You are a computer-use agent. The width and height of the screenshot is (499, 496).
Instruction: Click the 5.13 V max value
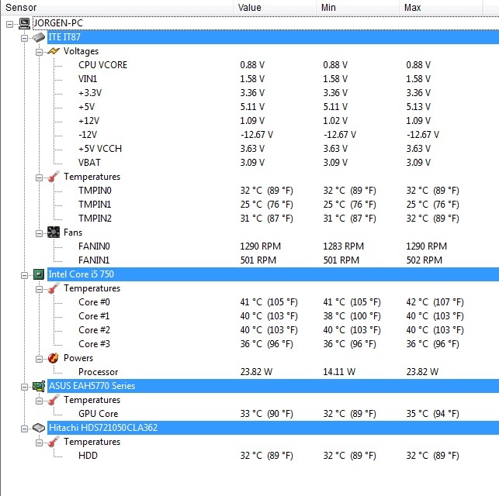418,107
